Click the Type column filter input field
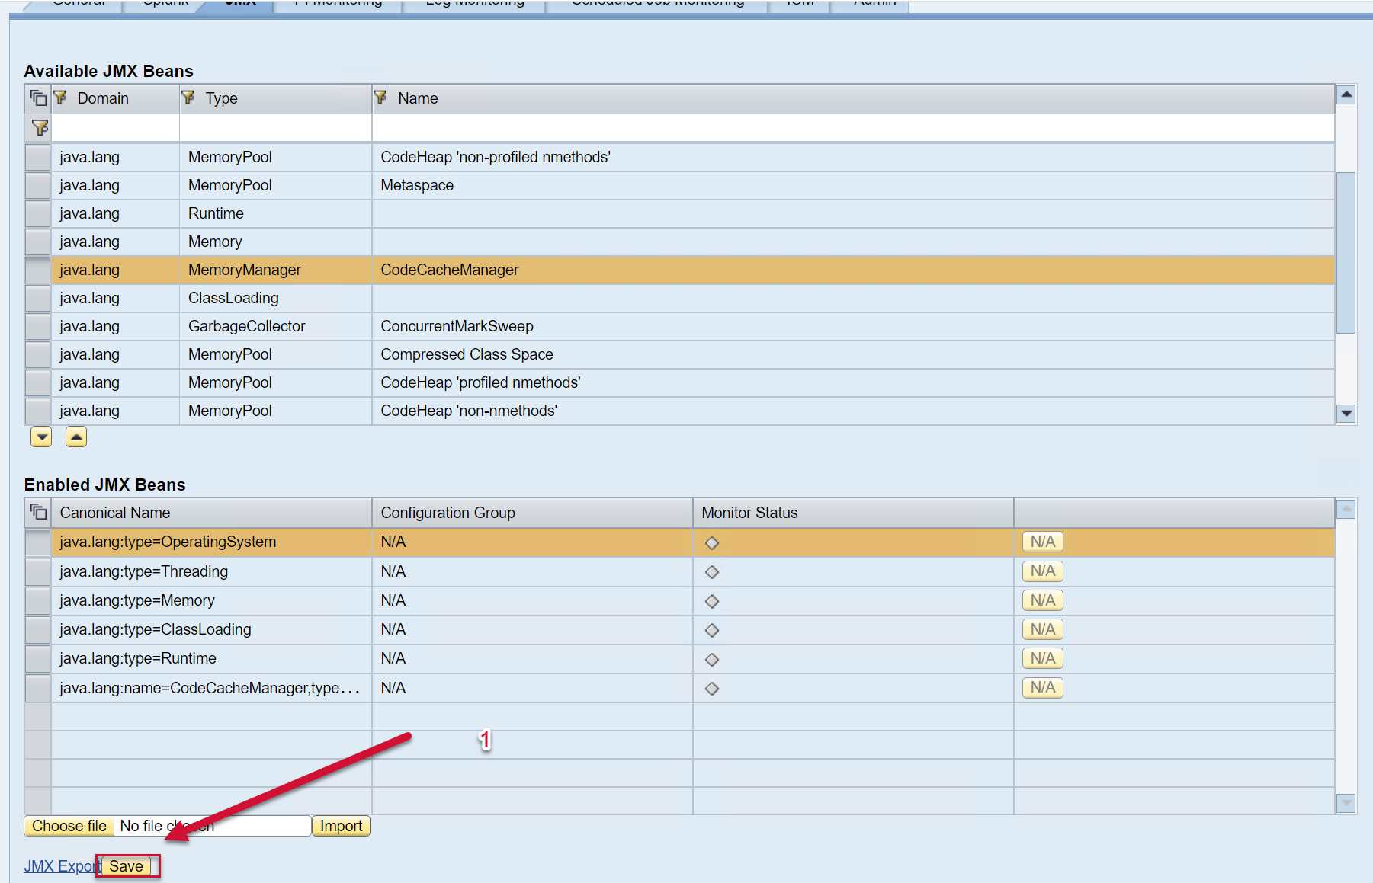 (x=275, y=128)
